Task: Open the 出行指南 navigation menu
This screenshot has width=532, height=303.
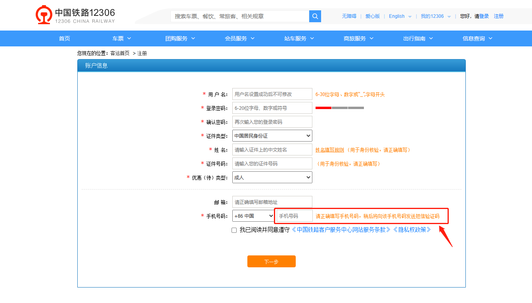Action: coord(418,38)
